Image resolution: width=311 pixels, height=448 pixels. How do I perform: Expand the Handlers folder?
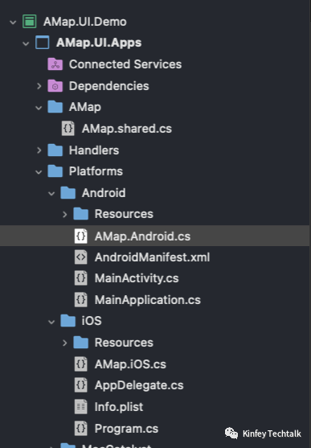pyautogui.click(x=39, y=150)
